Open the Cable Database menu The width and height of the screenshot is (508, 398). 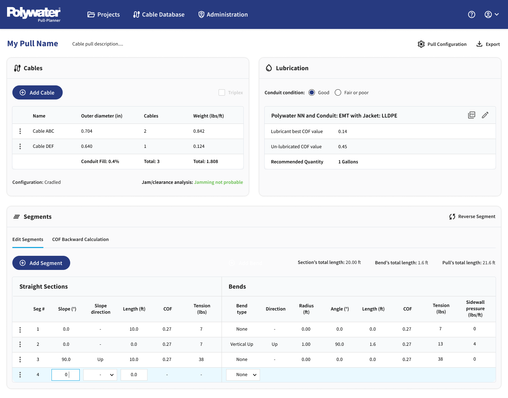(x=159, y=14)
